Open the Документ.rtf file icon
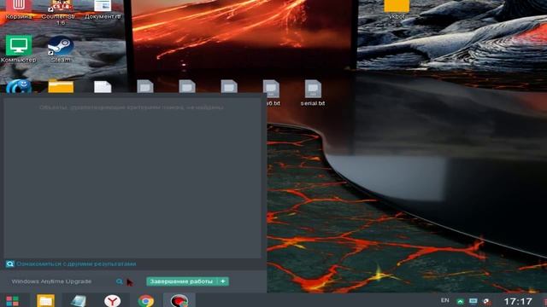Viewport: 547px width, 307px height. pos(103,9)
